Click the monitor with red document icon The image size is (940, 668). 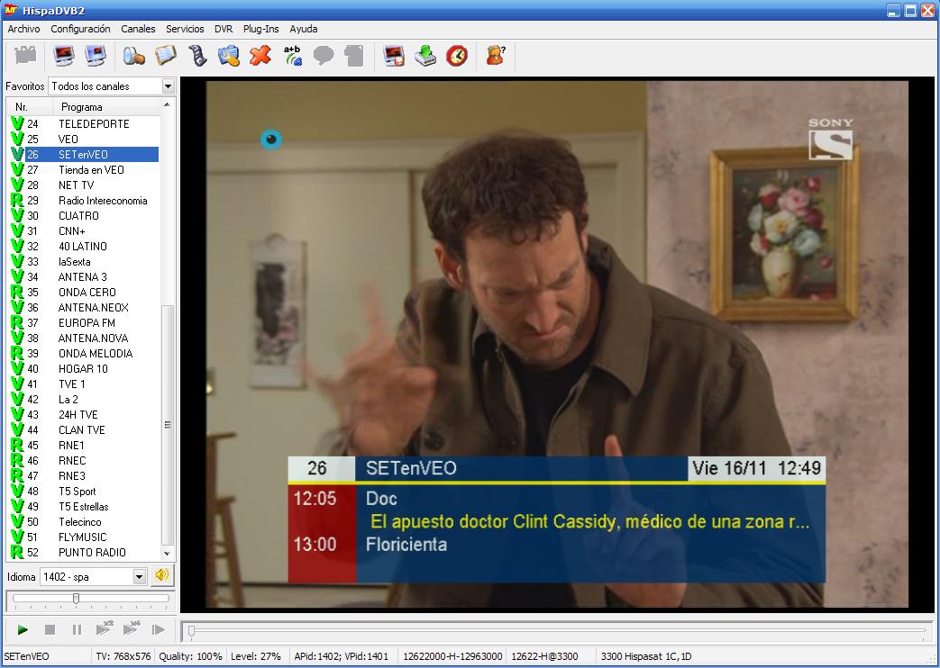[394, 56]
